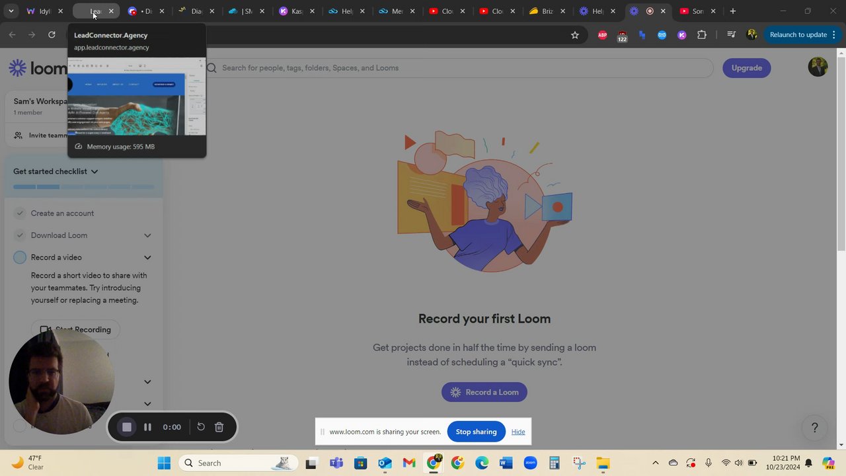Restart the recording with the circular arrow icon
This screenshot has height=476, width=846.
[201, 427]
